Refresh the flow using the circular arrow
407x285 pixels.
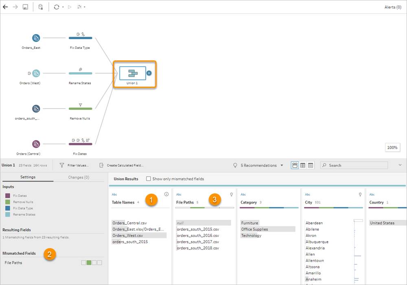coord(56,7)
